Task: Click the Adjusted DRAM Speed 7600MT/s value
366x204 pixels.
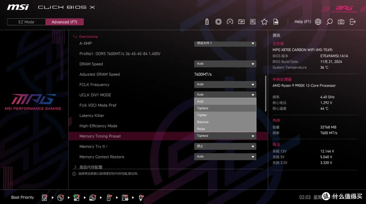Action: point(203,74)
